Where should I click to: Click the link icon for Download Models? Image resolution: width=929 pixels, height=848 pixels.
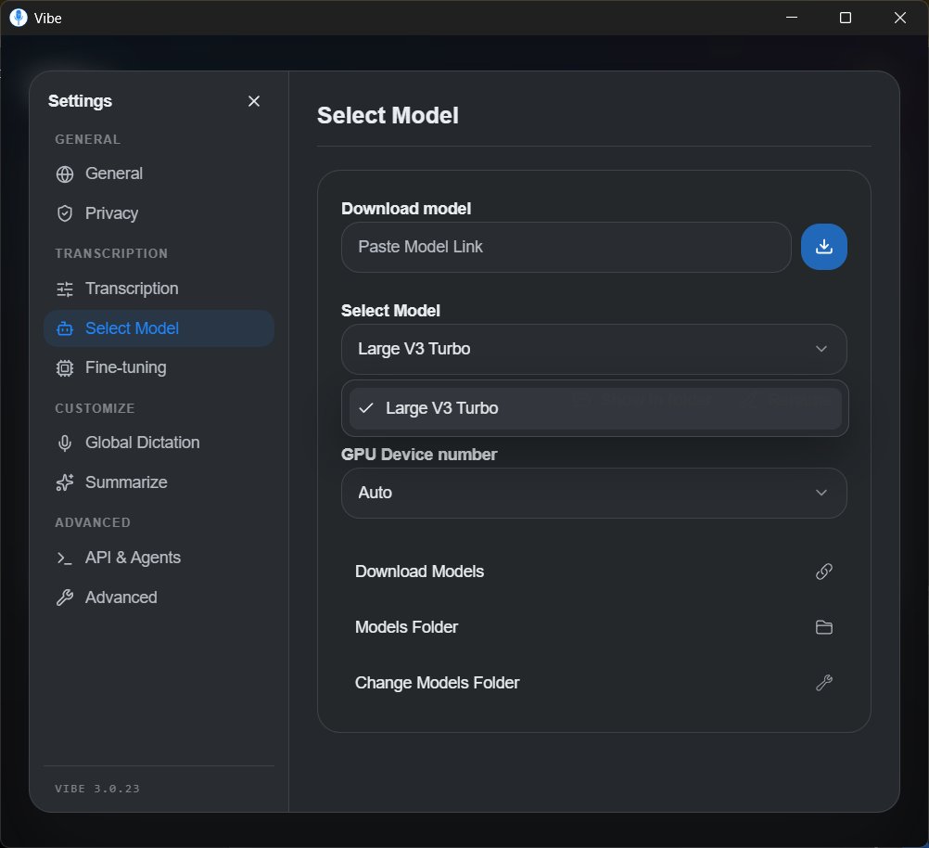(823, 572)
